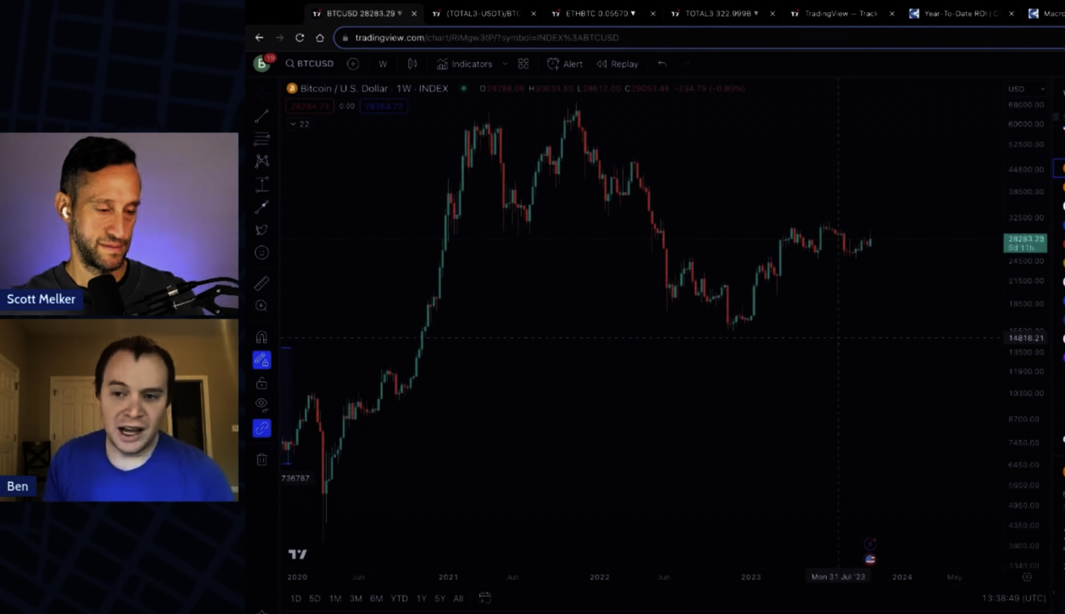Image resolution: width=1065 pixels, height=614 pixels.
Task: Open the 13:38:49 (UTC) timezone menu
Action: tap(1014, 598)
